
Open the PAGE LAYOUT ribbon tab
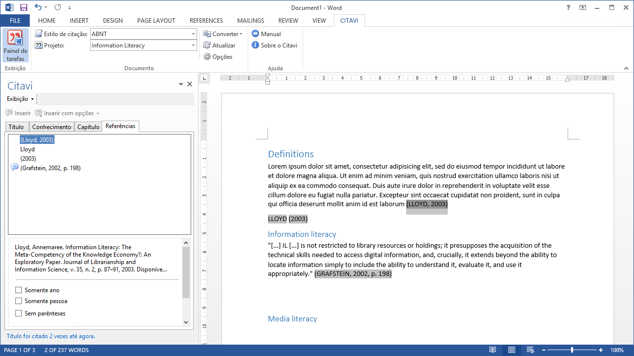pos(156,21)
